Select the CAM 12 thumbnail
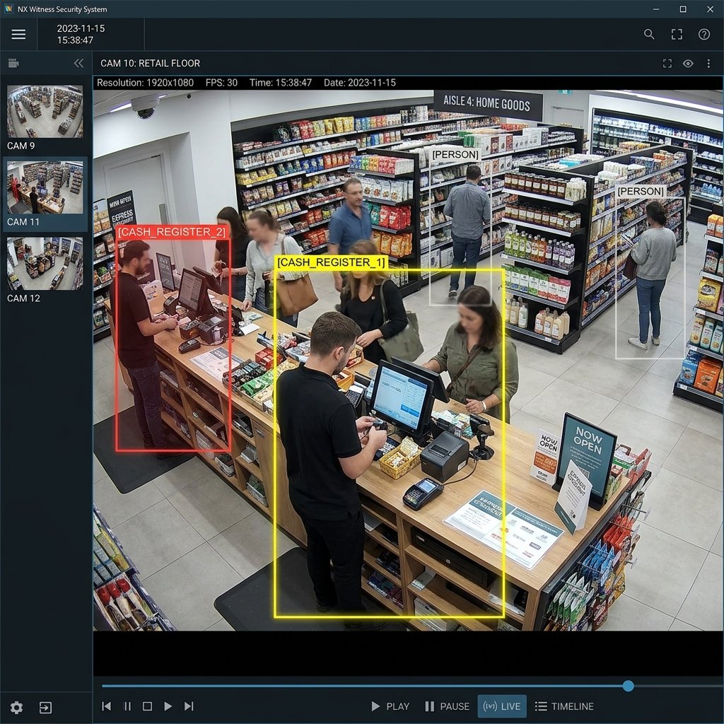This screenshot has width=724, height=724. point(45,264)
